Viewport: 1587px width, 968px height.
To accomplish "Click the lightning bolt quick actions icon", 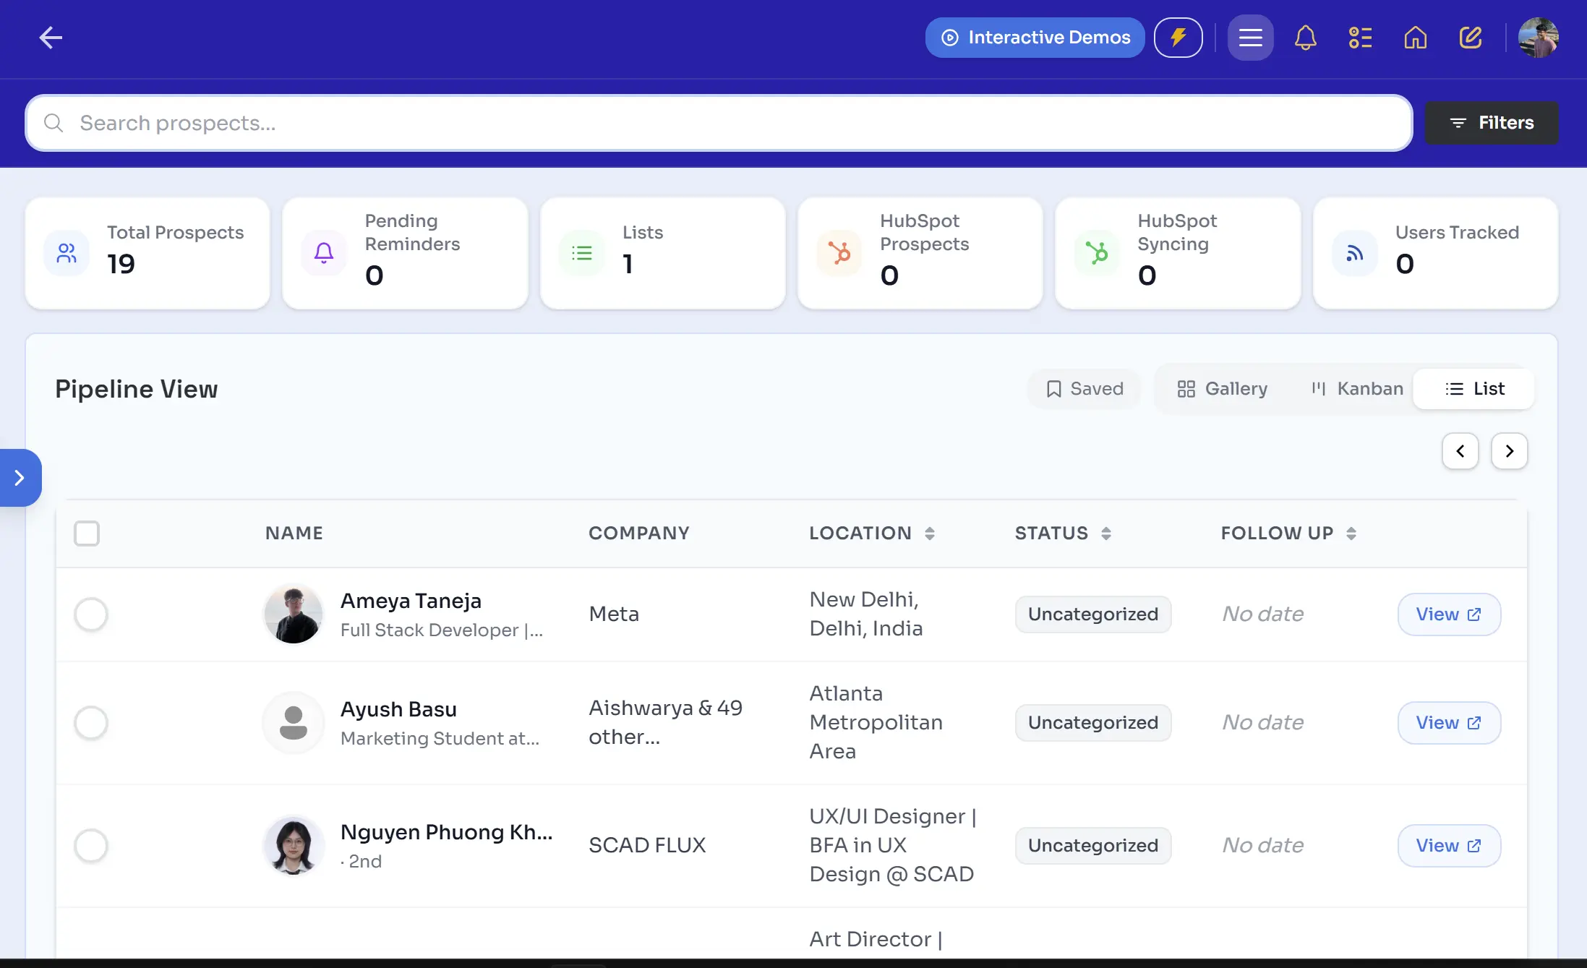I will click(1179, 37).
